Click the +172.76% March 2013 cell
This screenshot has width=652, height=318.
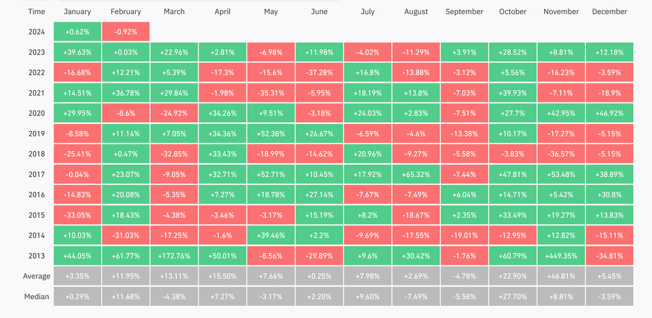tap(174, 256)
